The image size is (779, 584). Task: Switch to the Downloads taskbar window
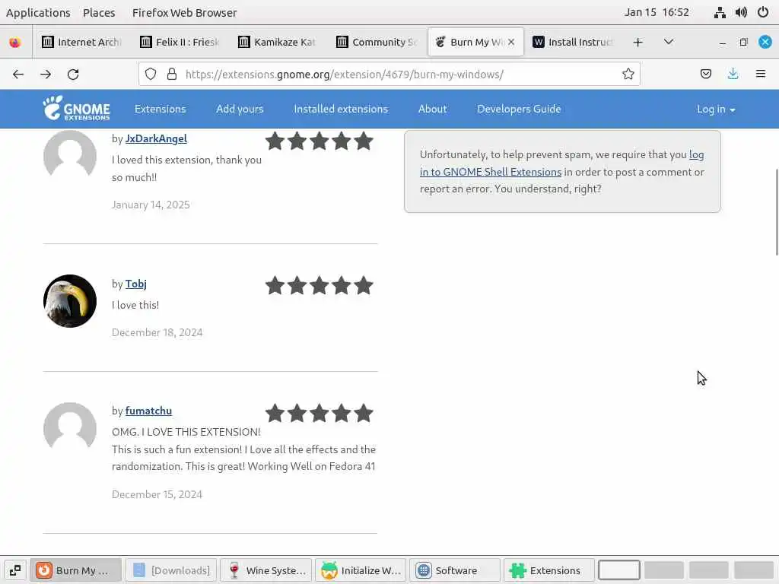[x=171, y=570]
